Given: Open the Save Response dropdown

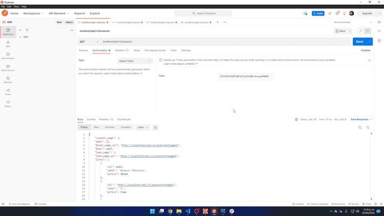Looking at the screenshot, I should coord(361,119).
